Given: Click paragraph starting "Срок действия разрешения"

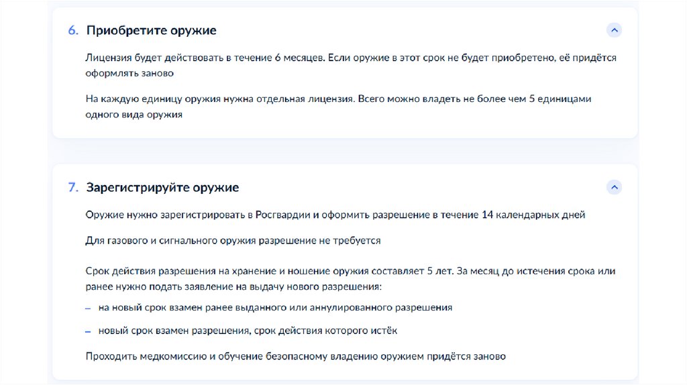Looking at the screenshot, I should [x=350, y=278].
